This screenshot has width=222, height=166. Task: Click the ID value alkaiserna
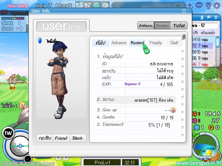pos(161,64)
